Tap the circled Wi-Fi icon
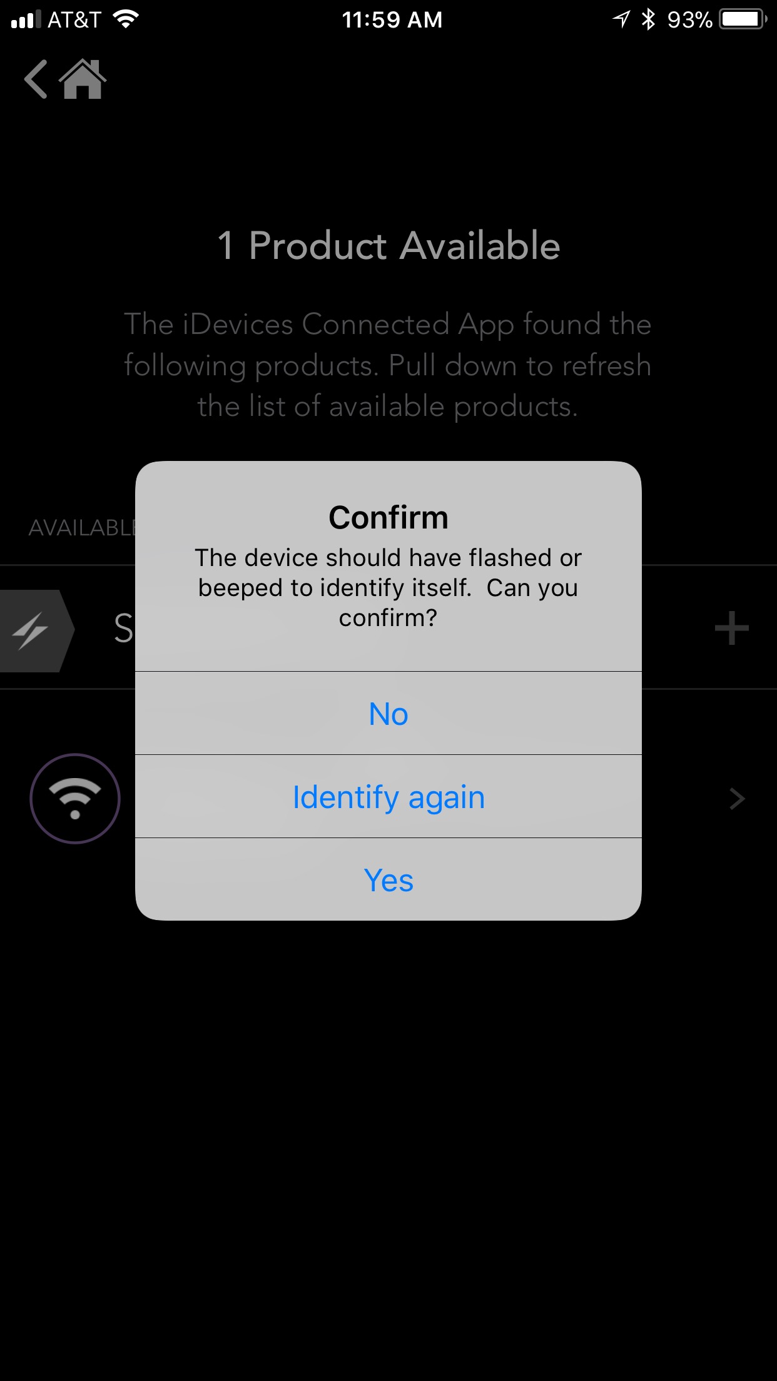 pos(75,799)
